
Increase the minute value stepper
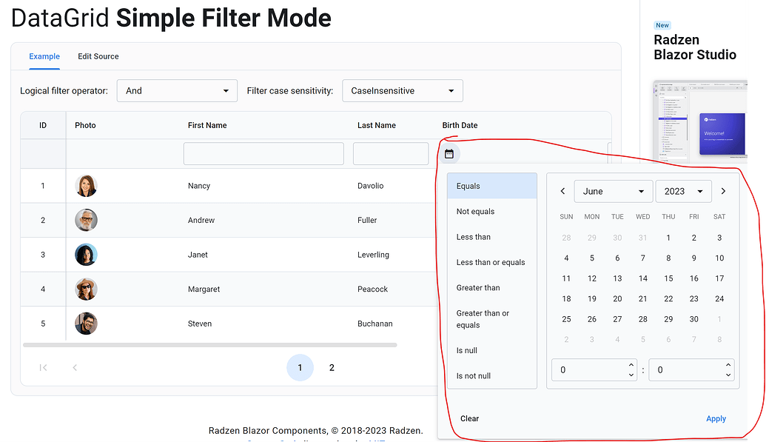[x=728, y=365]
